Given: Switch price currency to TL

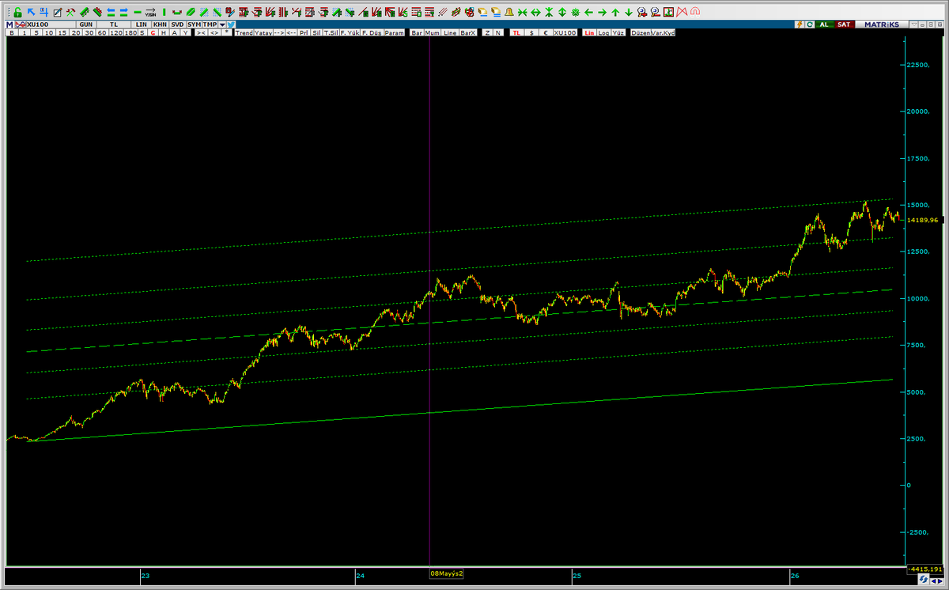Looking at the screenshot, I should point(516,33).
